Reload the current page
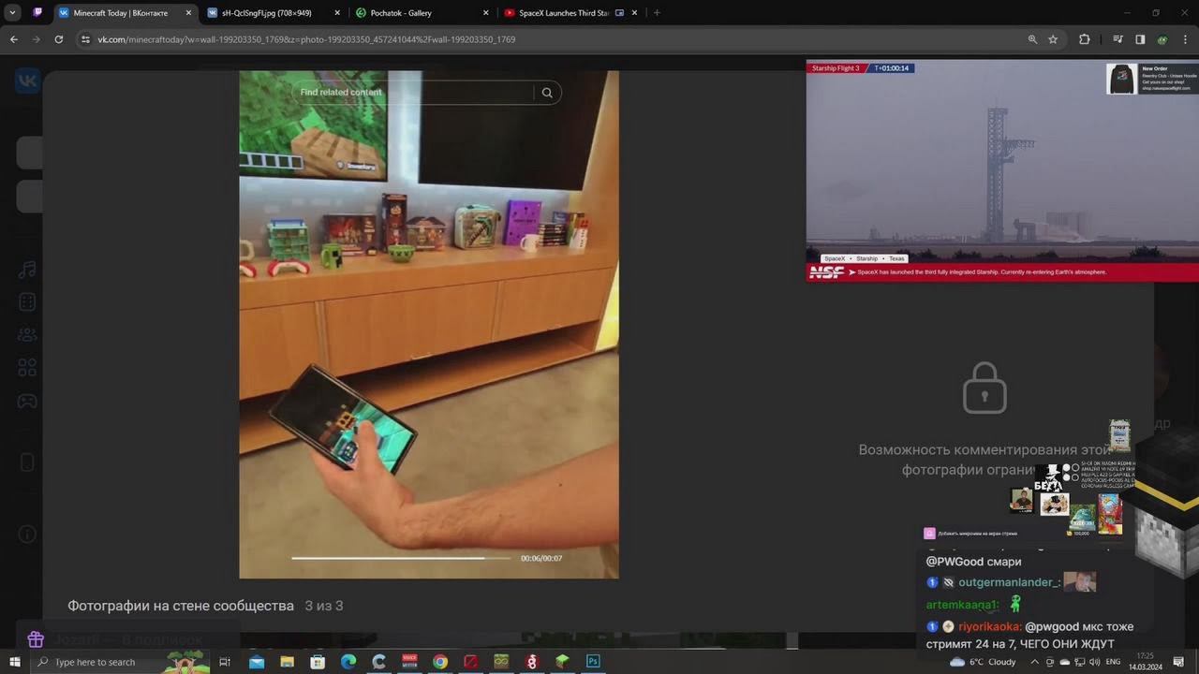Image resolution: width=1199 pixels, height=674 pixels. point(58,39)
